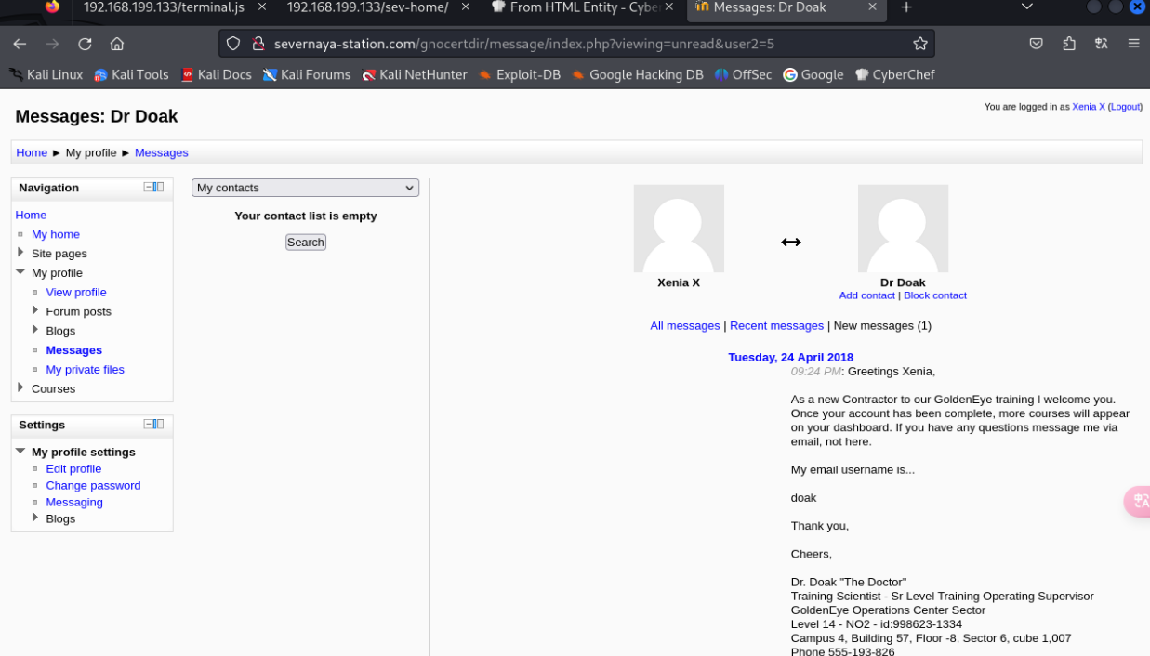Dock the Settings block to side
Screen dimensions: 1150x656
point(159,424)
